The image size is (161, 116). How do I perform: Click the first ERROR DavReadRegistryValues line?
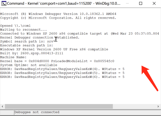62,69
